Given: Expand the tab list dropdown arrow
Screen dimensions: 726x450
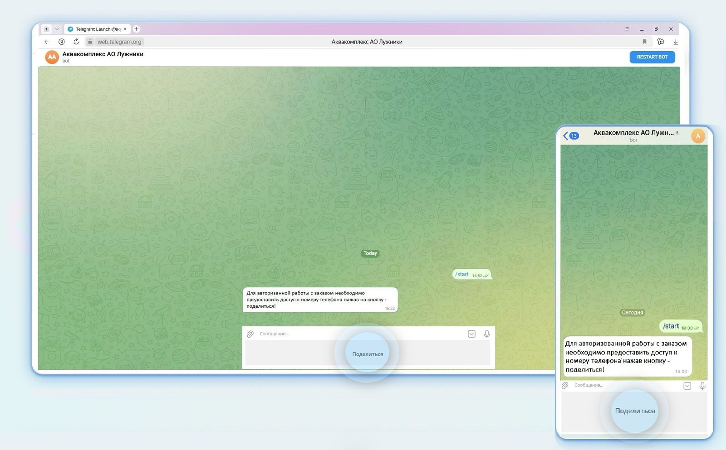Looking at the screenshot, I should pos(57,29).
